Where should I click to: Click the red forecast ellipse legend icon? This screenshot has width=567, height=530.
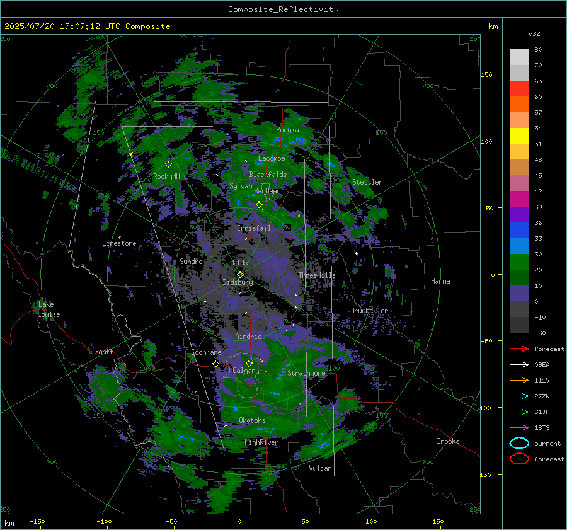point(519,459)
